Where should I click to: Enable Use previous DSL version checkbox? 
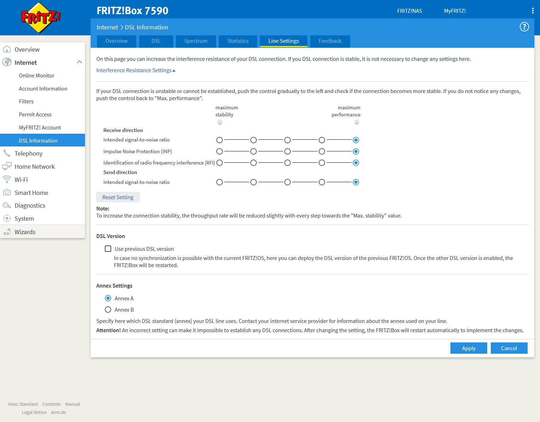[x=108, y=249]
